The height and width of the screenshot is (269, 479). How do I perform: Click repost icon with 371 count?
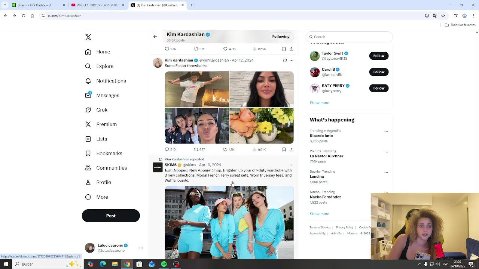tap(199, 49)
